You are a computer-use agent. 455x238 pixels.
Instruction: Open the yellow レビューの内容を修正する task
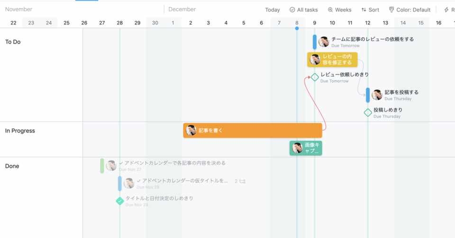332,60
